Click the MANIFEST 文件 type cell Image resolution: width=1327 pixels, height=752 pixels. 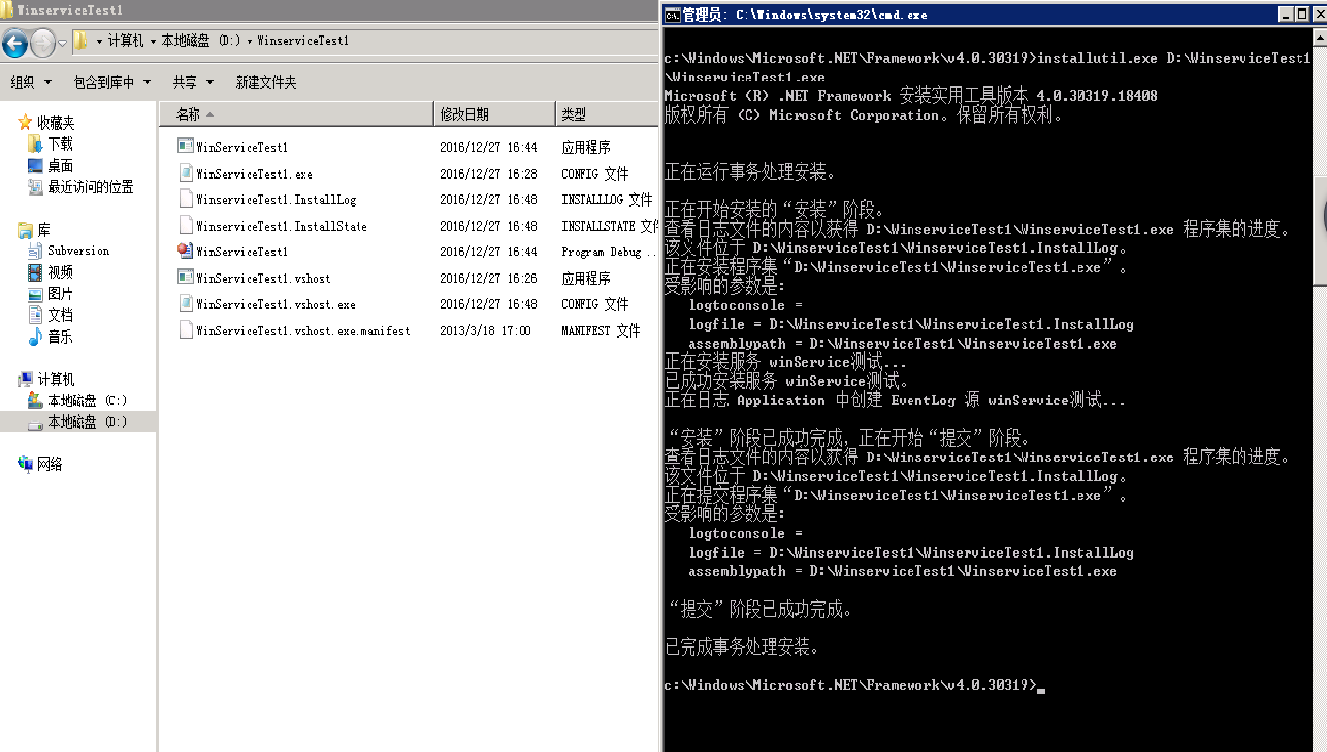pyautogui.click(x=601, y=331)
